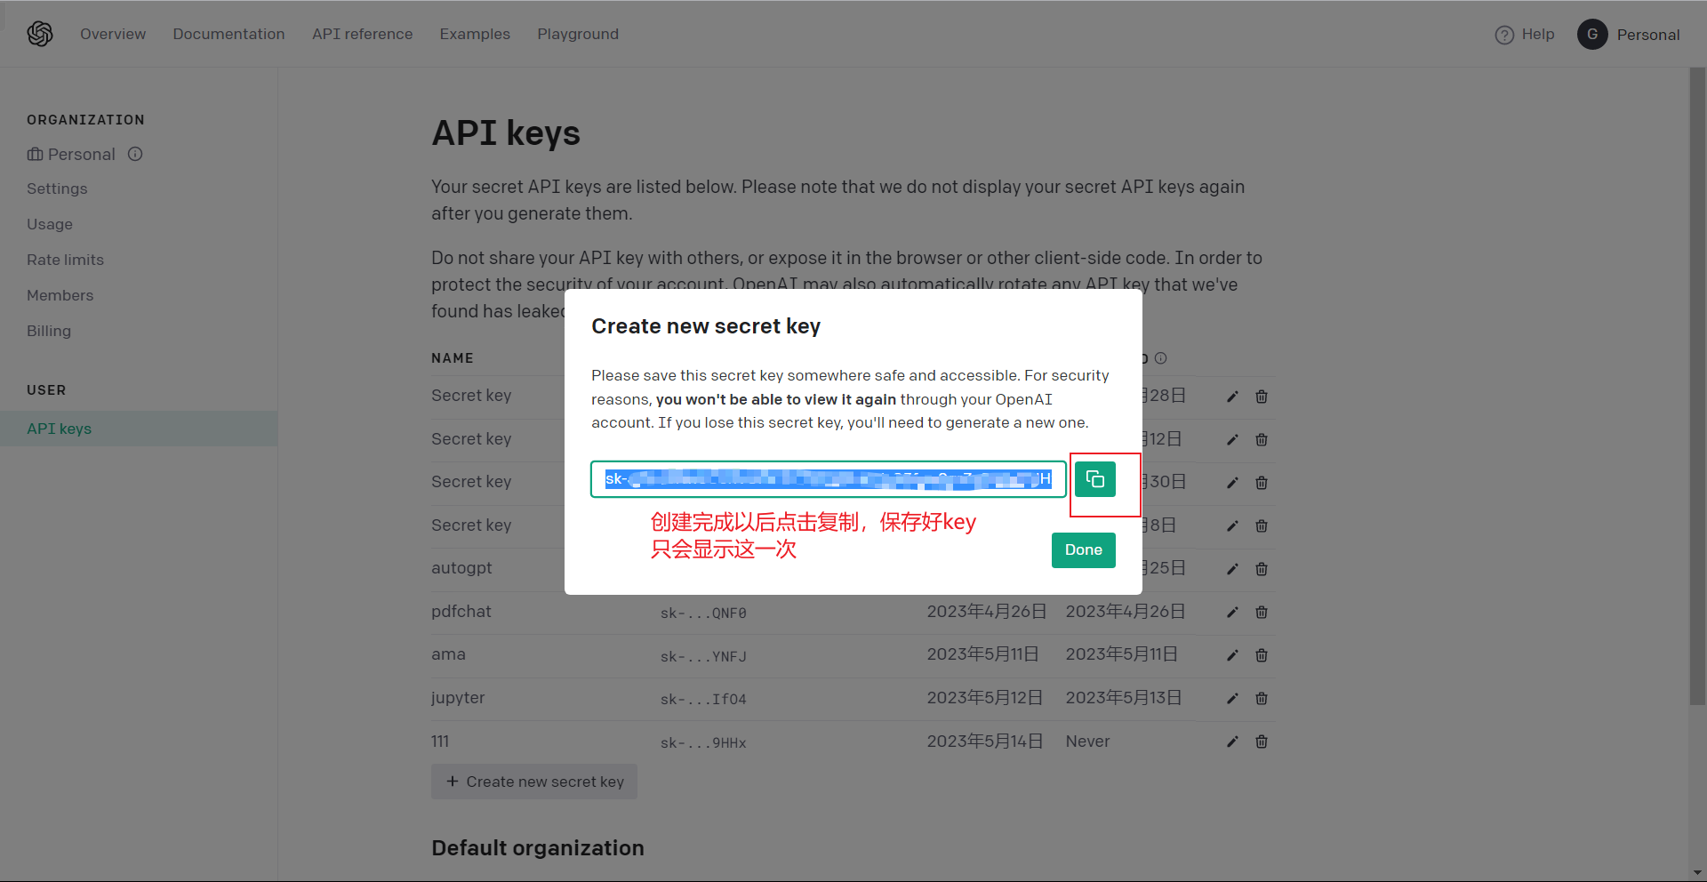1707x882 pixels.
Task: Open API reference in top navigation
Action: coord(362,34)
